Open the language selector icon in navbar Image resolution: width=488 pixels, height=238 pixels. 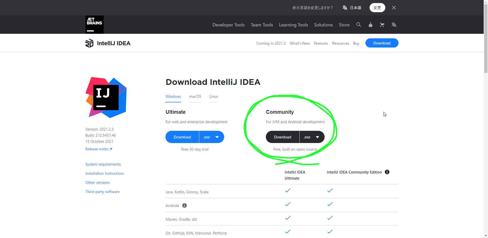394,25
